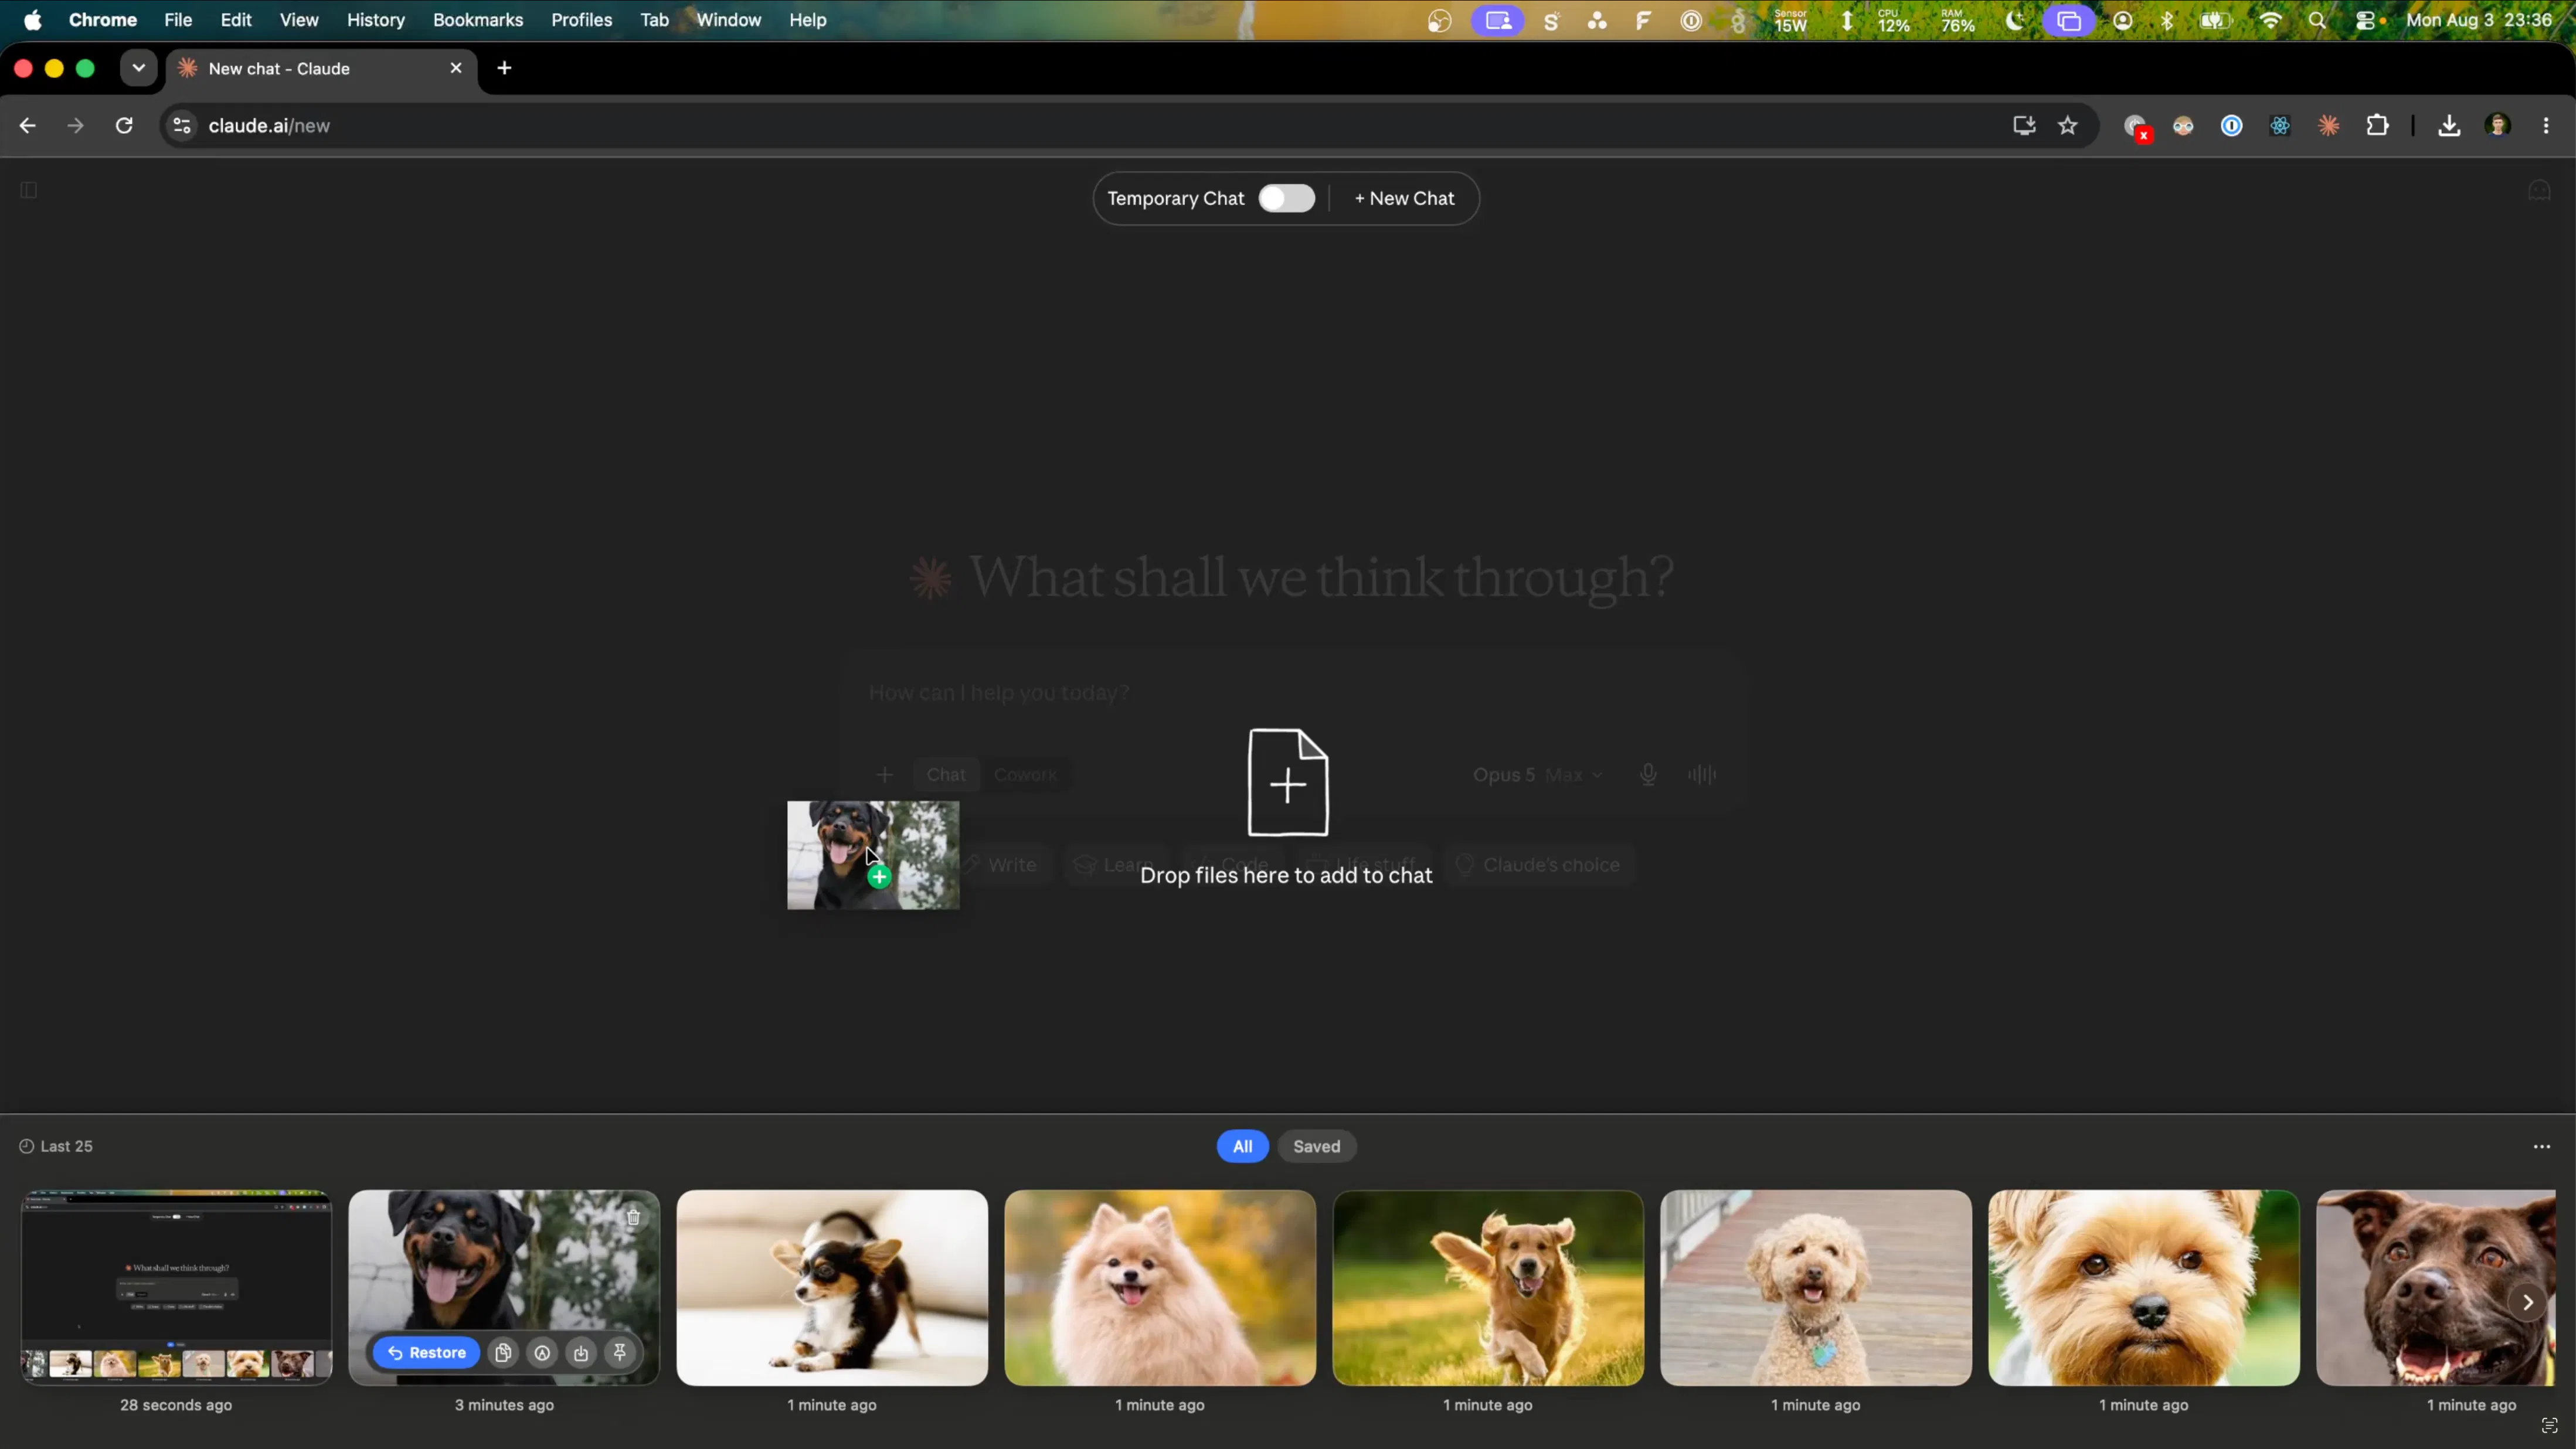View site information for claude.ai
Screen dimensions: 2576x1449
tap(181, 125)
